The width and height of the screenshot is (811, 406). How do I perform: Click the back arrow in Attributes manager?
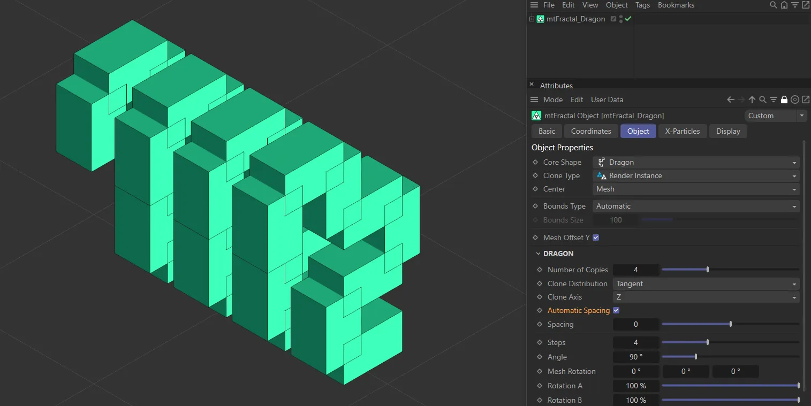coord(731,99)
